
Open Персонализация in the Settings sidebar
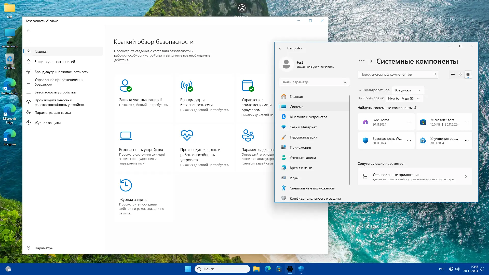303,137
